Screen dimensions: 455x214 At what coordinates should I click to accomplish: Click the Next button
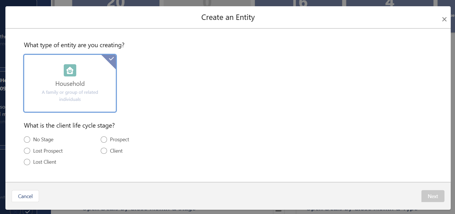click(433, 196)
